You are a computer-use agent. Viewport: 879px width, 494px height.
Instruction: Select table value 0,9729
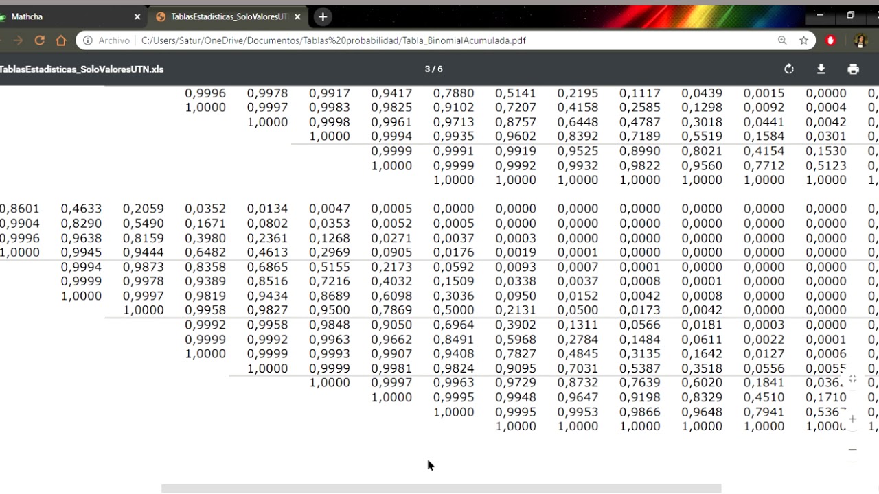pos(515,383)
